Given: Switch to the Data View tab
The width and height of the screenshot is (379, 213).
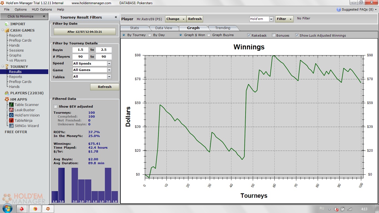Looking at the screenshot, I should 164,28.
